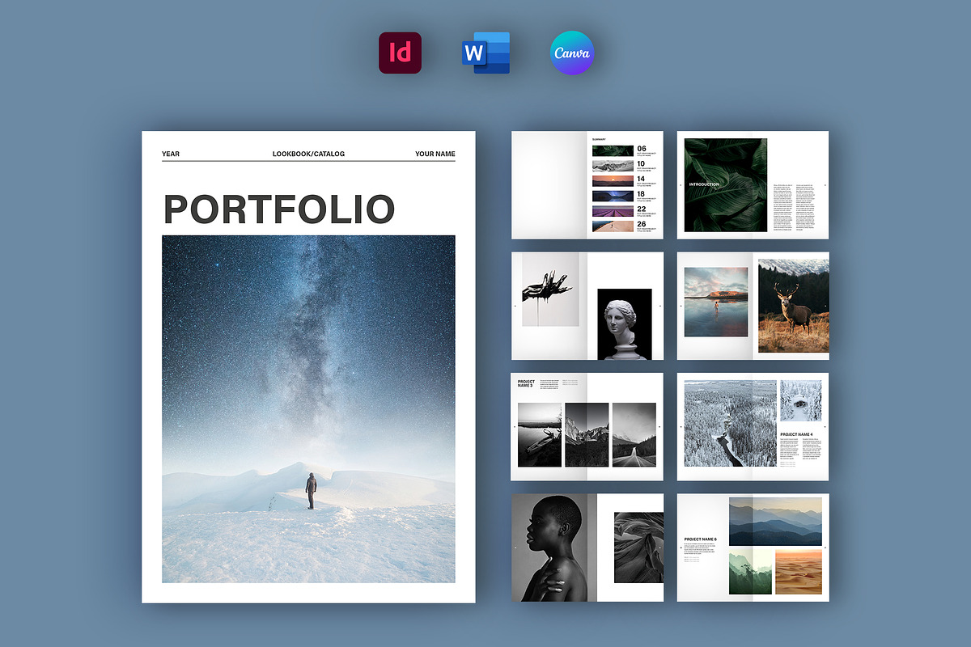
Task: Select the PORTFOLIO cover title
Action: [279, 209]
